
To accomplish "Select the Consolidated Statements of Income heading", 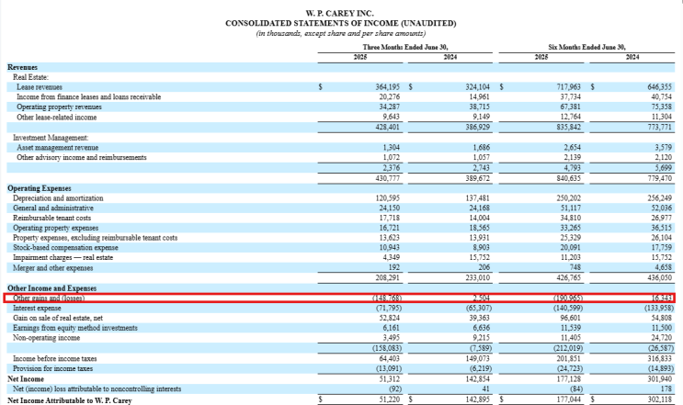I will [x=341, y=24].
